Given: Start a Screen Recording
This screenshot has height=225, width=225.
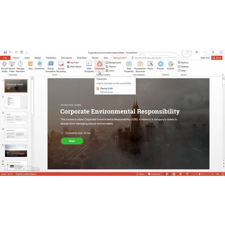Looking at the screenshot, I should (x=61, y=64).
